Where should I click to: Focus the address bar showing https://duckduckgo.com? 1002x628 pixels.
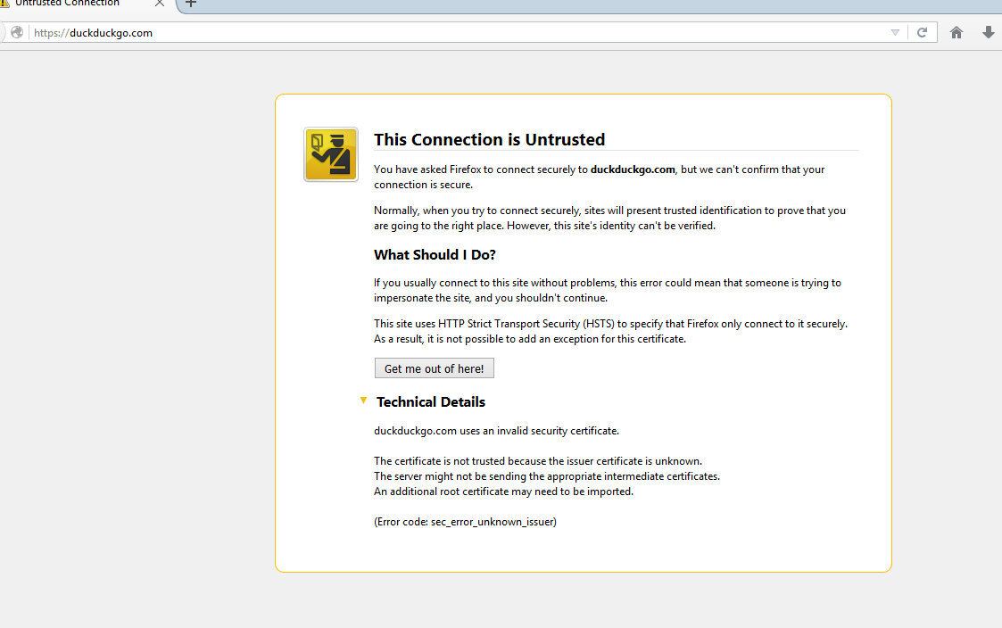(460, 33)
